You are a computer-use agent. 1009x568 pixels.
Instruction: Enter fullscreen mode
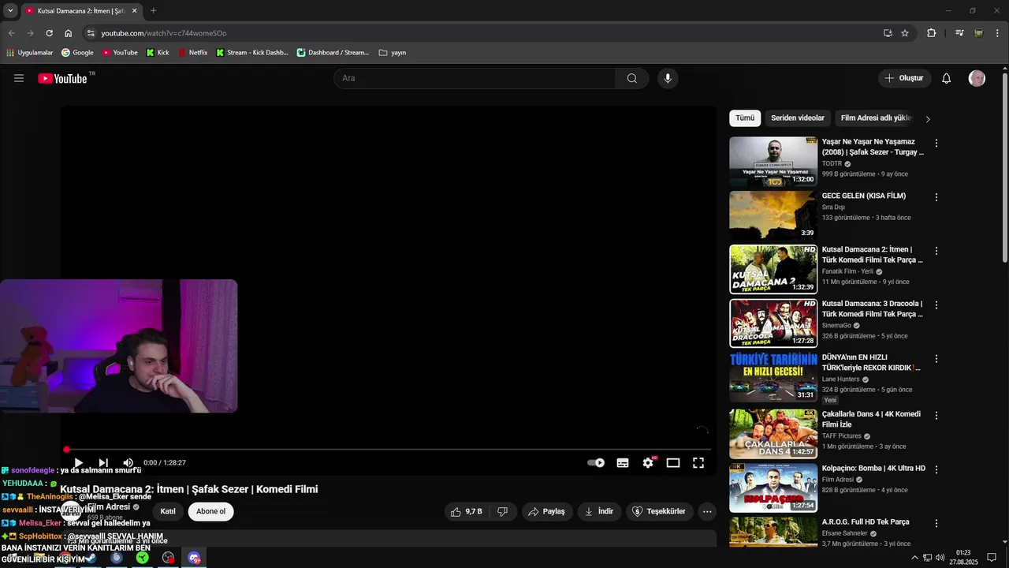[698, 463]
